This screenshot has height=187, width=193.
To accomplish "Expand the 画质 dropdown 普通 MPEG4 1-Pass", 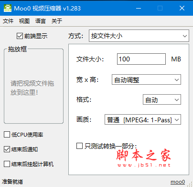I will (x=143, y=119).
